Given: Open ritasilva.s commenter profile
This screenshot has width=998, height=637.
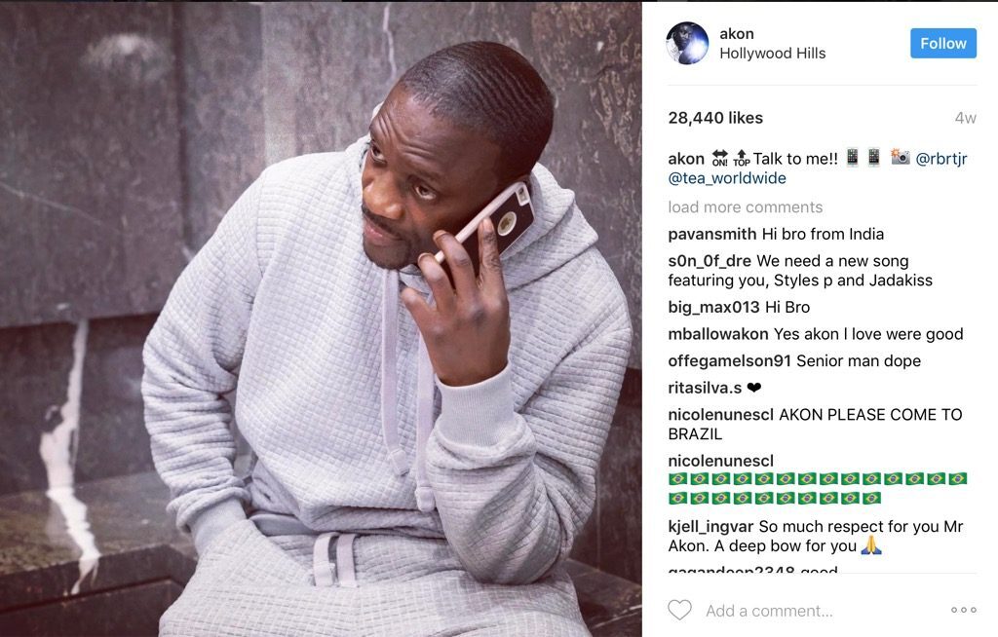Looking at the screenshot, I should pyautogui.click(x=705, y=388).
